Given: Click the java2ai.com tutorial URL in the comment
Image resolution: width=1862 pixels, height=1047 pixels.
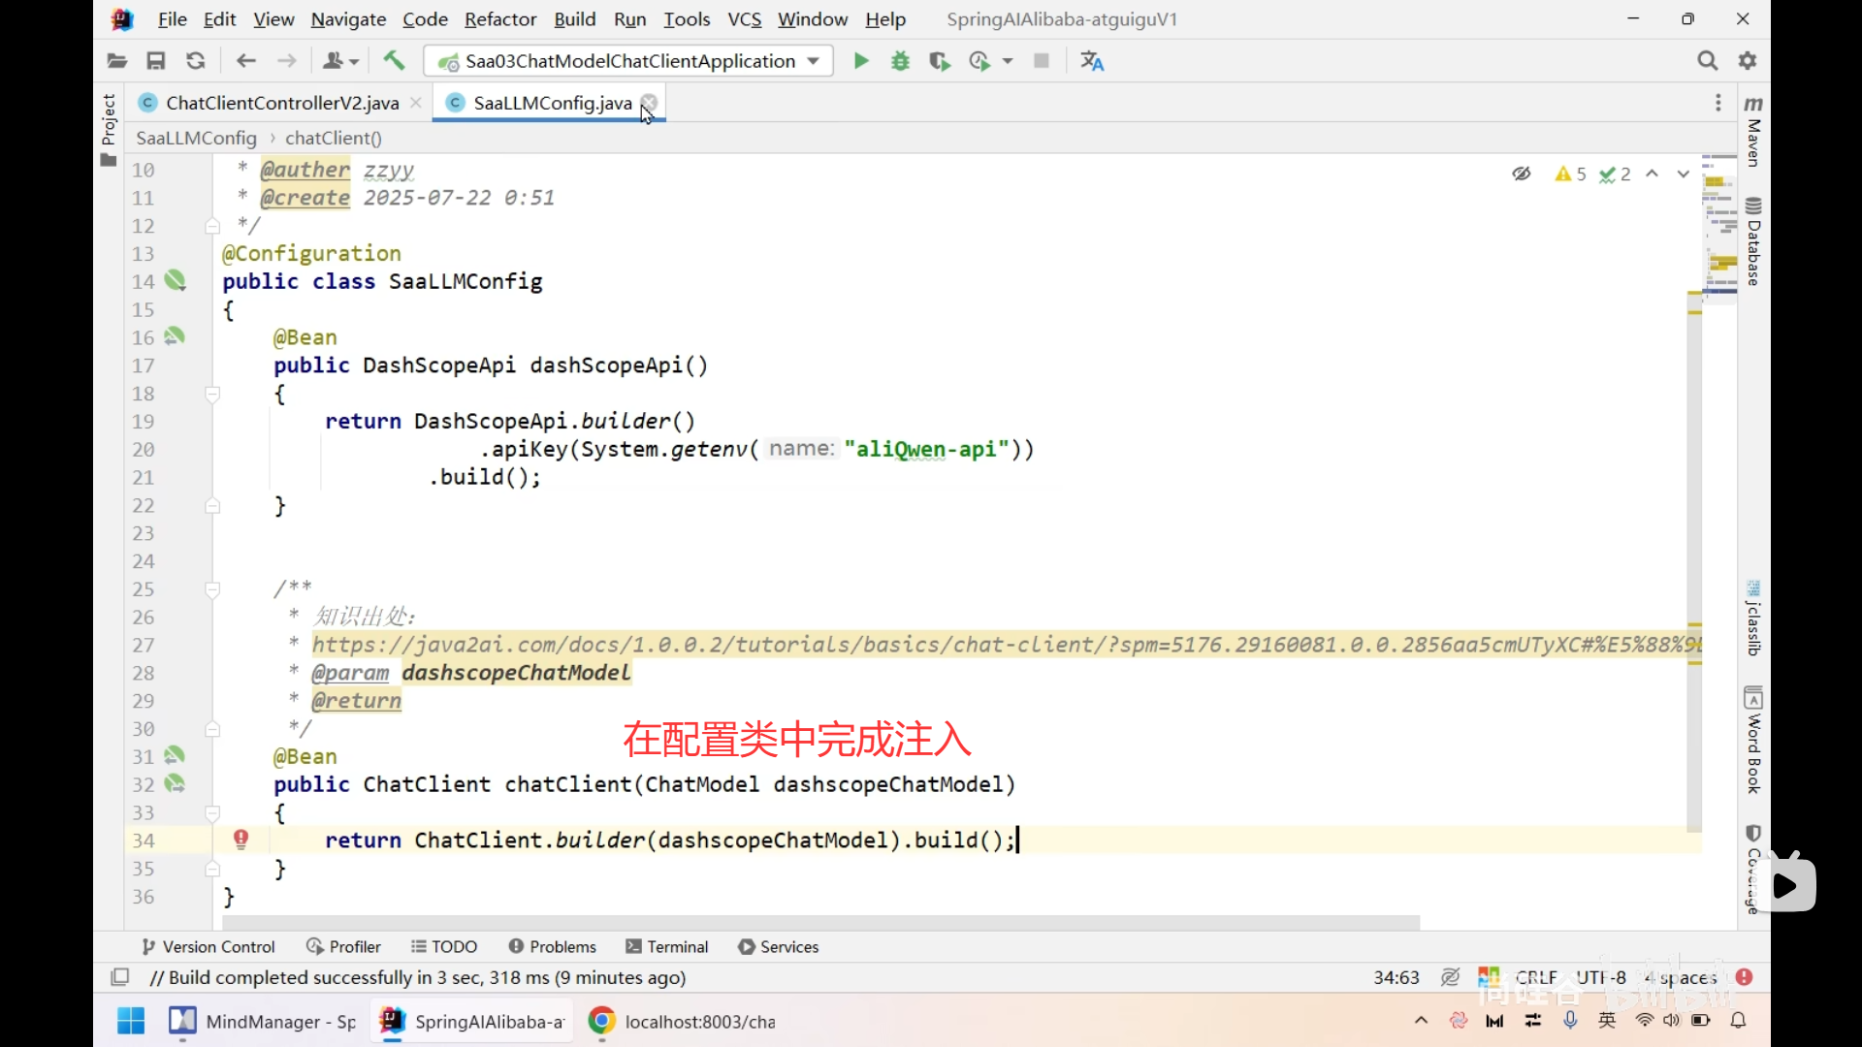Looking at the screenshot, I should [1005, 645].
